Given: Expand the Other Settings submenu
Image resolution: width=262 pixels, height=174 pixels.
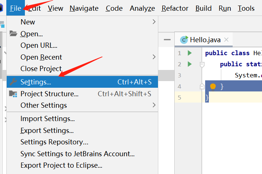Looking at the screenshot, I should (82, 105).
